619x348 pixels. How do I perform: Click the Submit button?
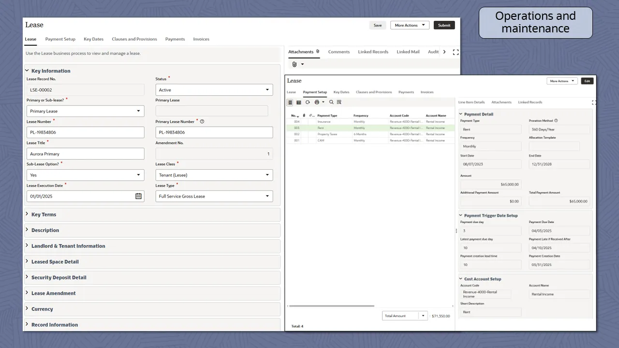tap(443, 25)
